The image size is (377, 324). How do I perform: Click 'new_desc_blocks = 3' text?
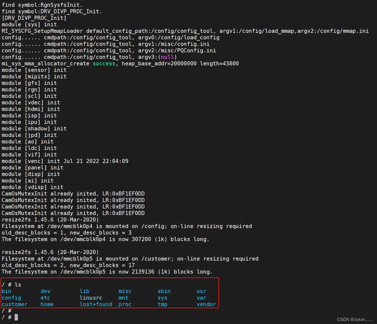[x=101, y=233]
